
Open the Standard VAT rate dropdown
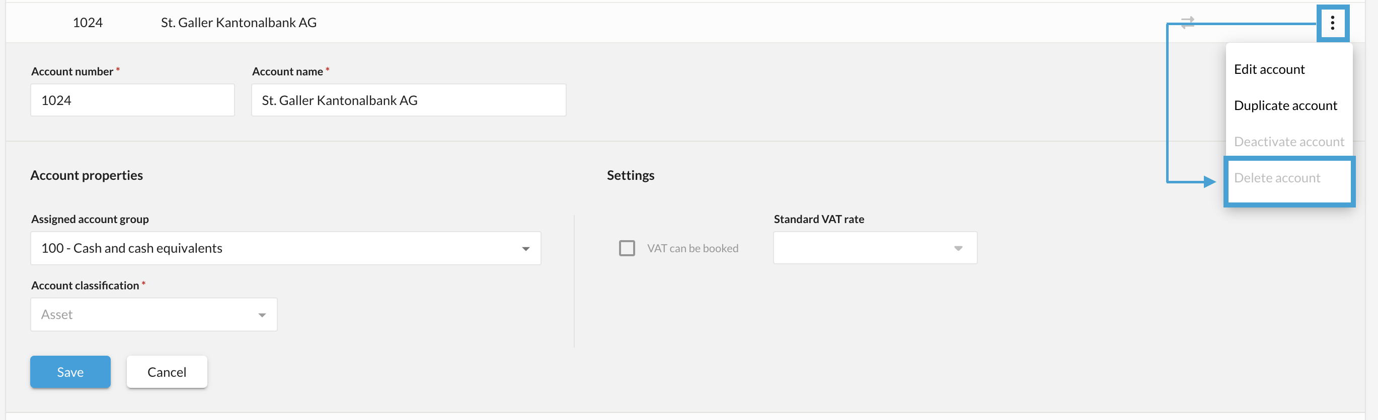(x=875, y=248)
